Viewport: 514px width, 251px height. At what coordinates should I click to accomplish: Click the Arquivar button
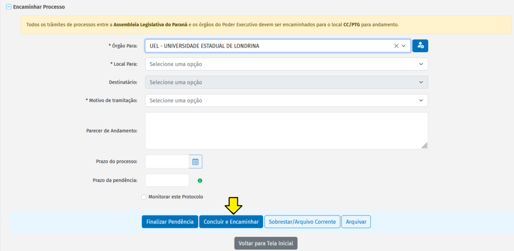[356, 222]
